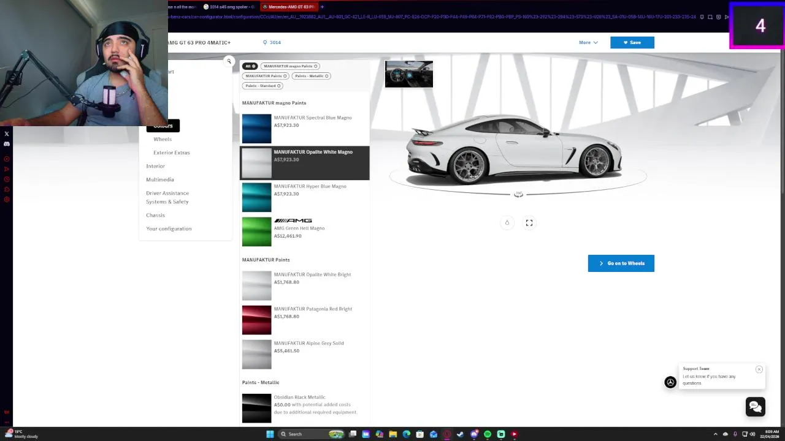This screenshot has width=785, height=441.
Task: Open the Steam taskbar icon
Action: pyautogui.click(x=461, y=434)
